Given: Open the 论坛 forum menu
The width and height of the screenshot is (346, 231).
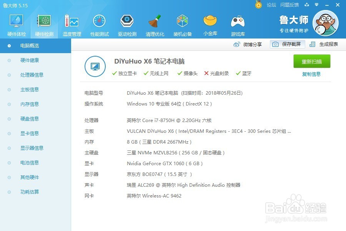Looking at the screenshot, I should (x=271, y=5).
